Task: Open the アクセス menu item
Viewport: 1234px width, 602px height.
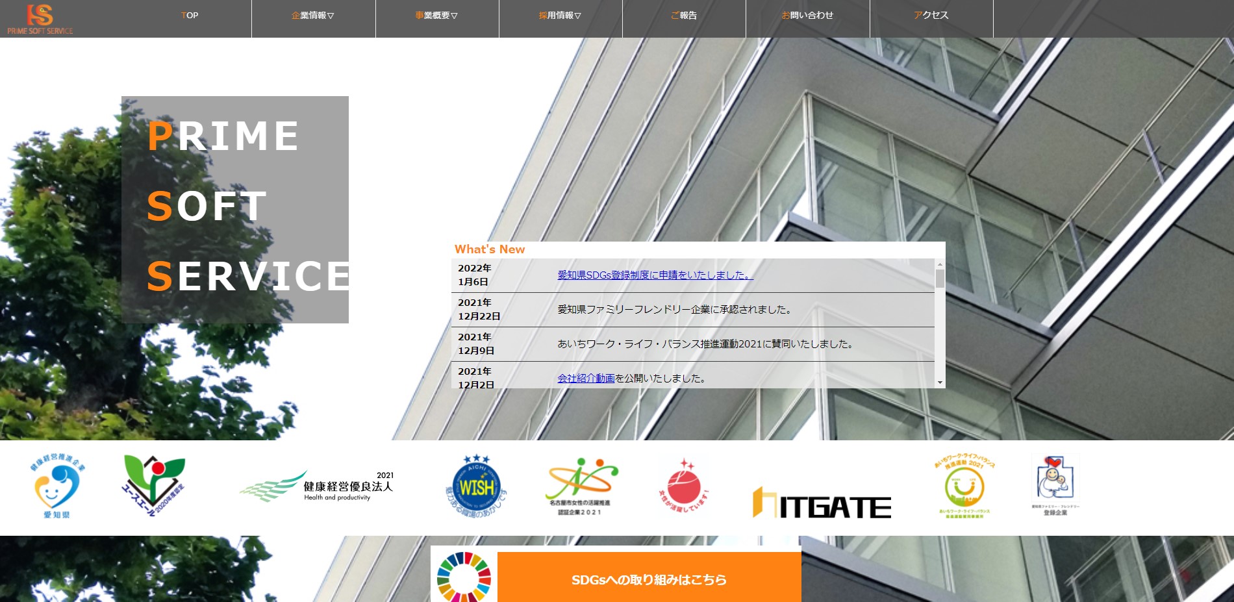Action: coord(931,16)
